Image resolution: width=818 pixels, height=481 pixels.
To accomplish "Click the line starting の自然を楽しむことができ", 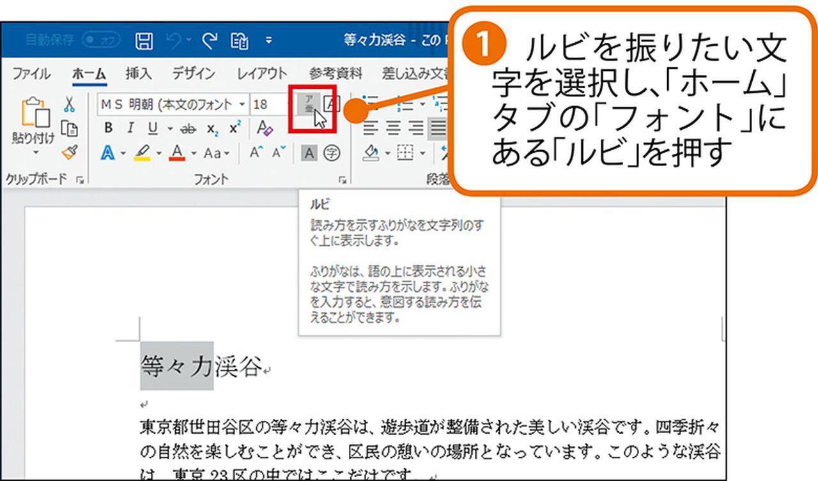I will click(x=430, y=452).
